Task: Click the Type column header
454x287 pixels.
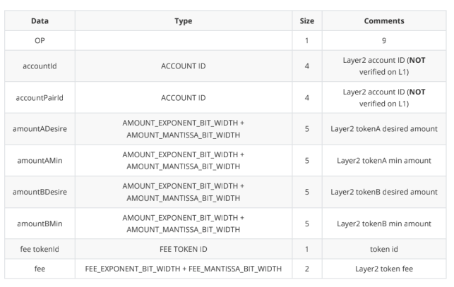Action: (x=184, y=21)
